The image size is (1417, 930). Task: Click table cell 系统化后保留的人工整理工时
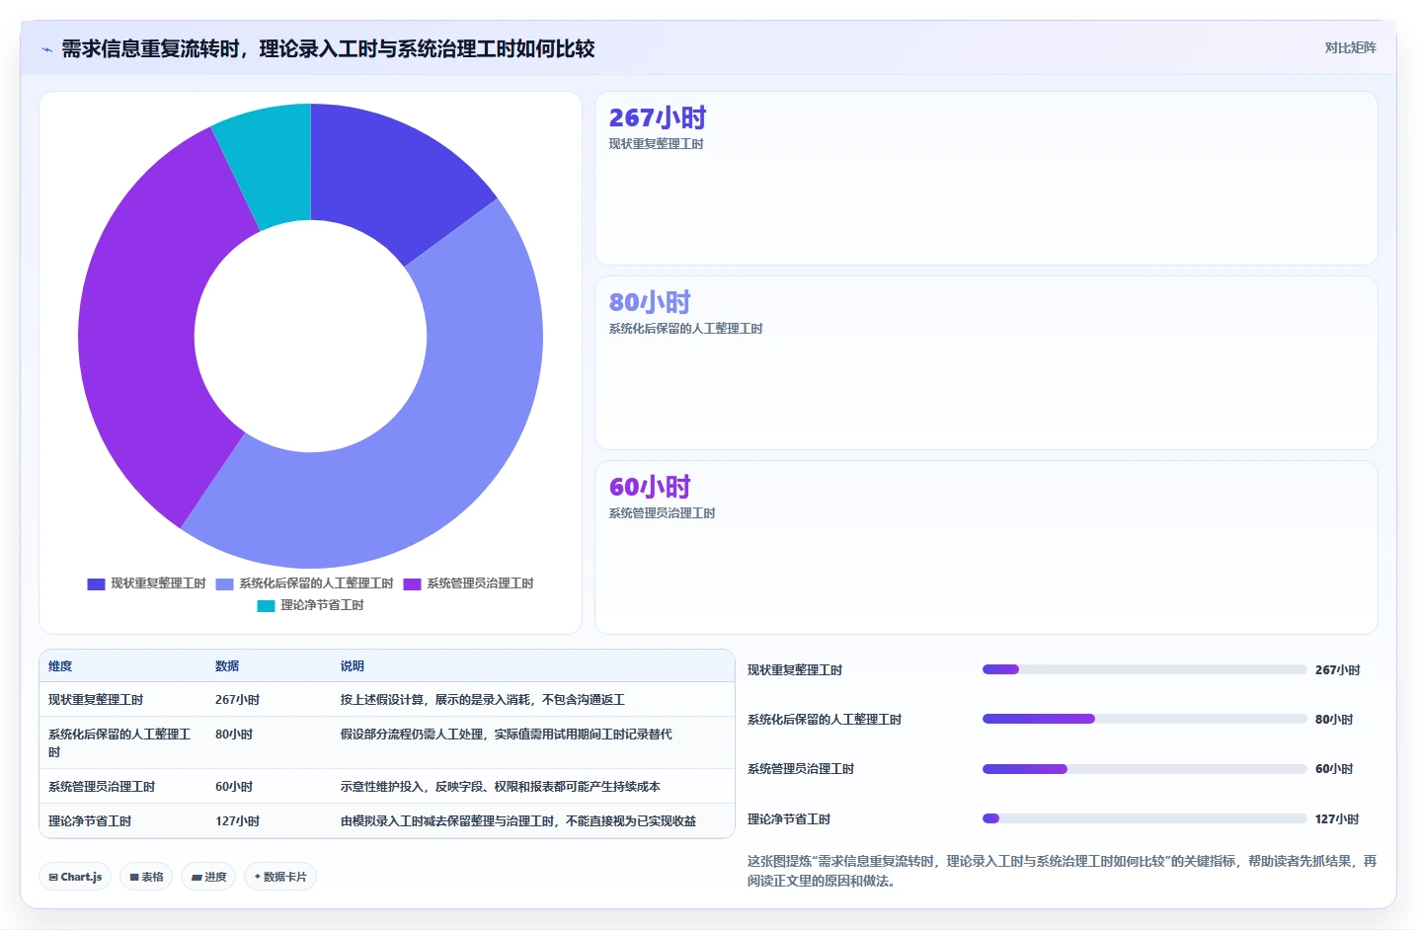(x=119, y=743)
